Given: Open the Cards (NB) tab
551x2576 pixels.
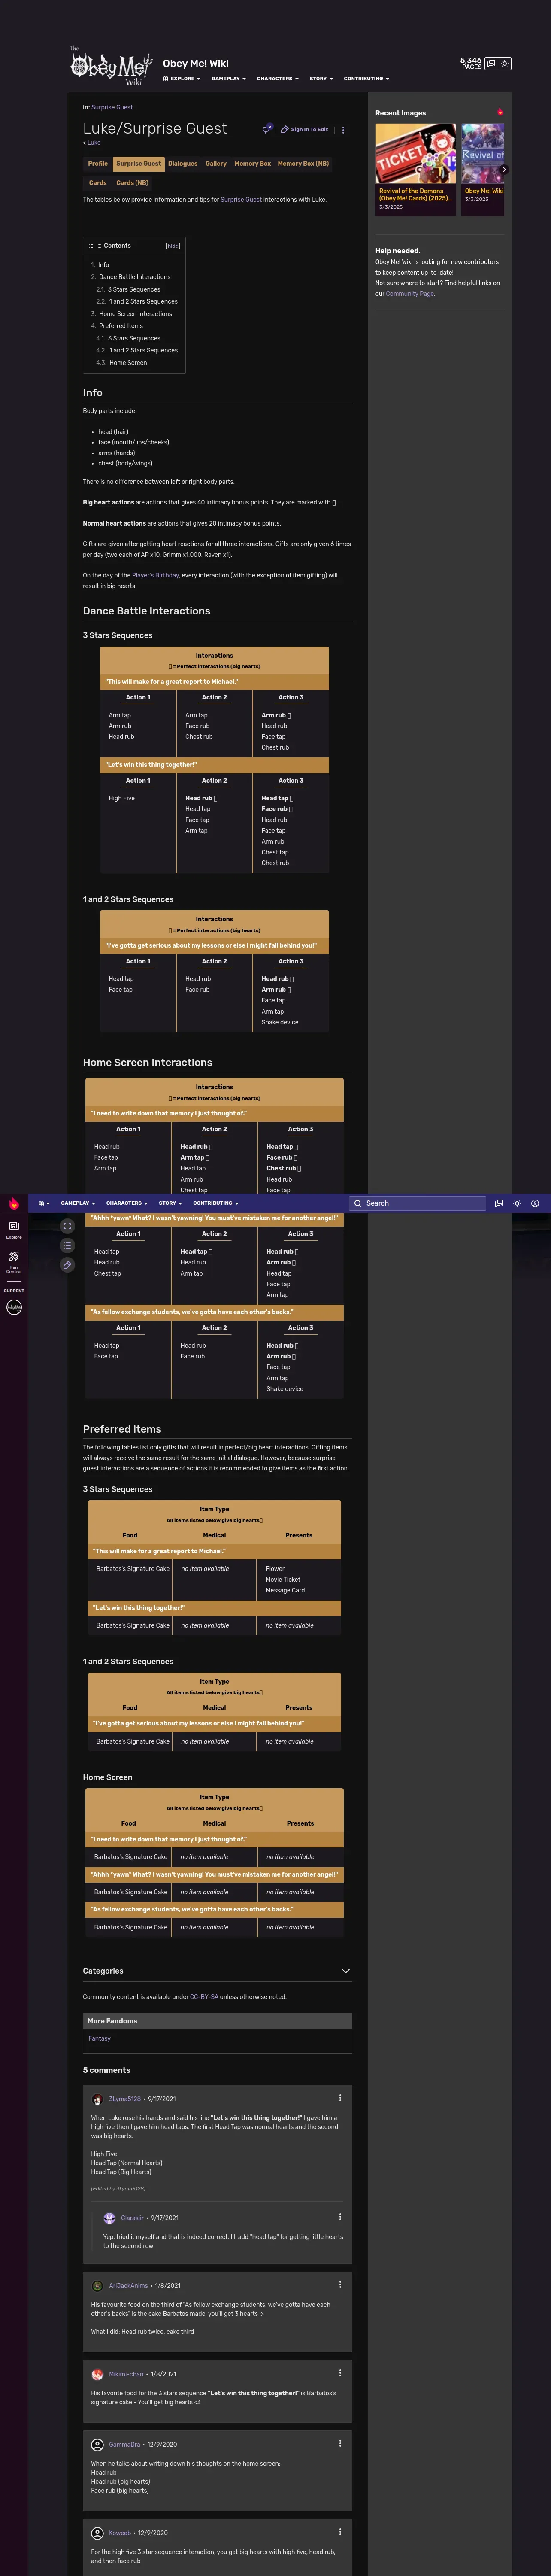Looking at the screenshot, I should pyautogui.click(x=132, y=183).
